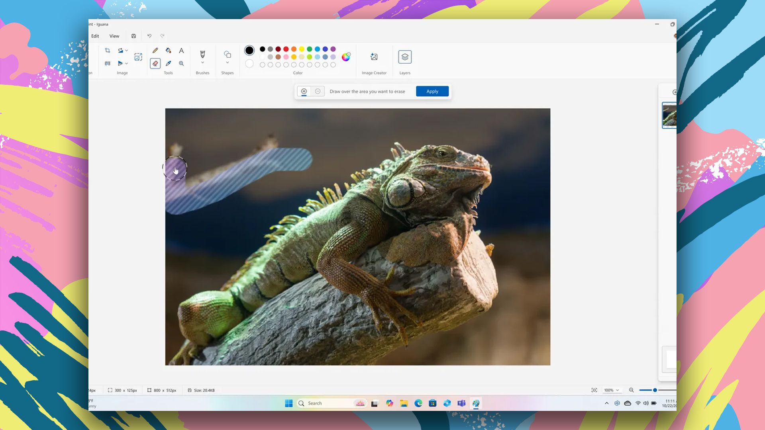
Task: Select the Pencil tool
Action: coord(155,50)
